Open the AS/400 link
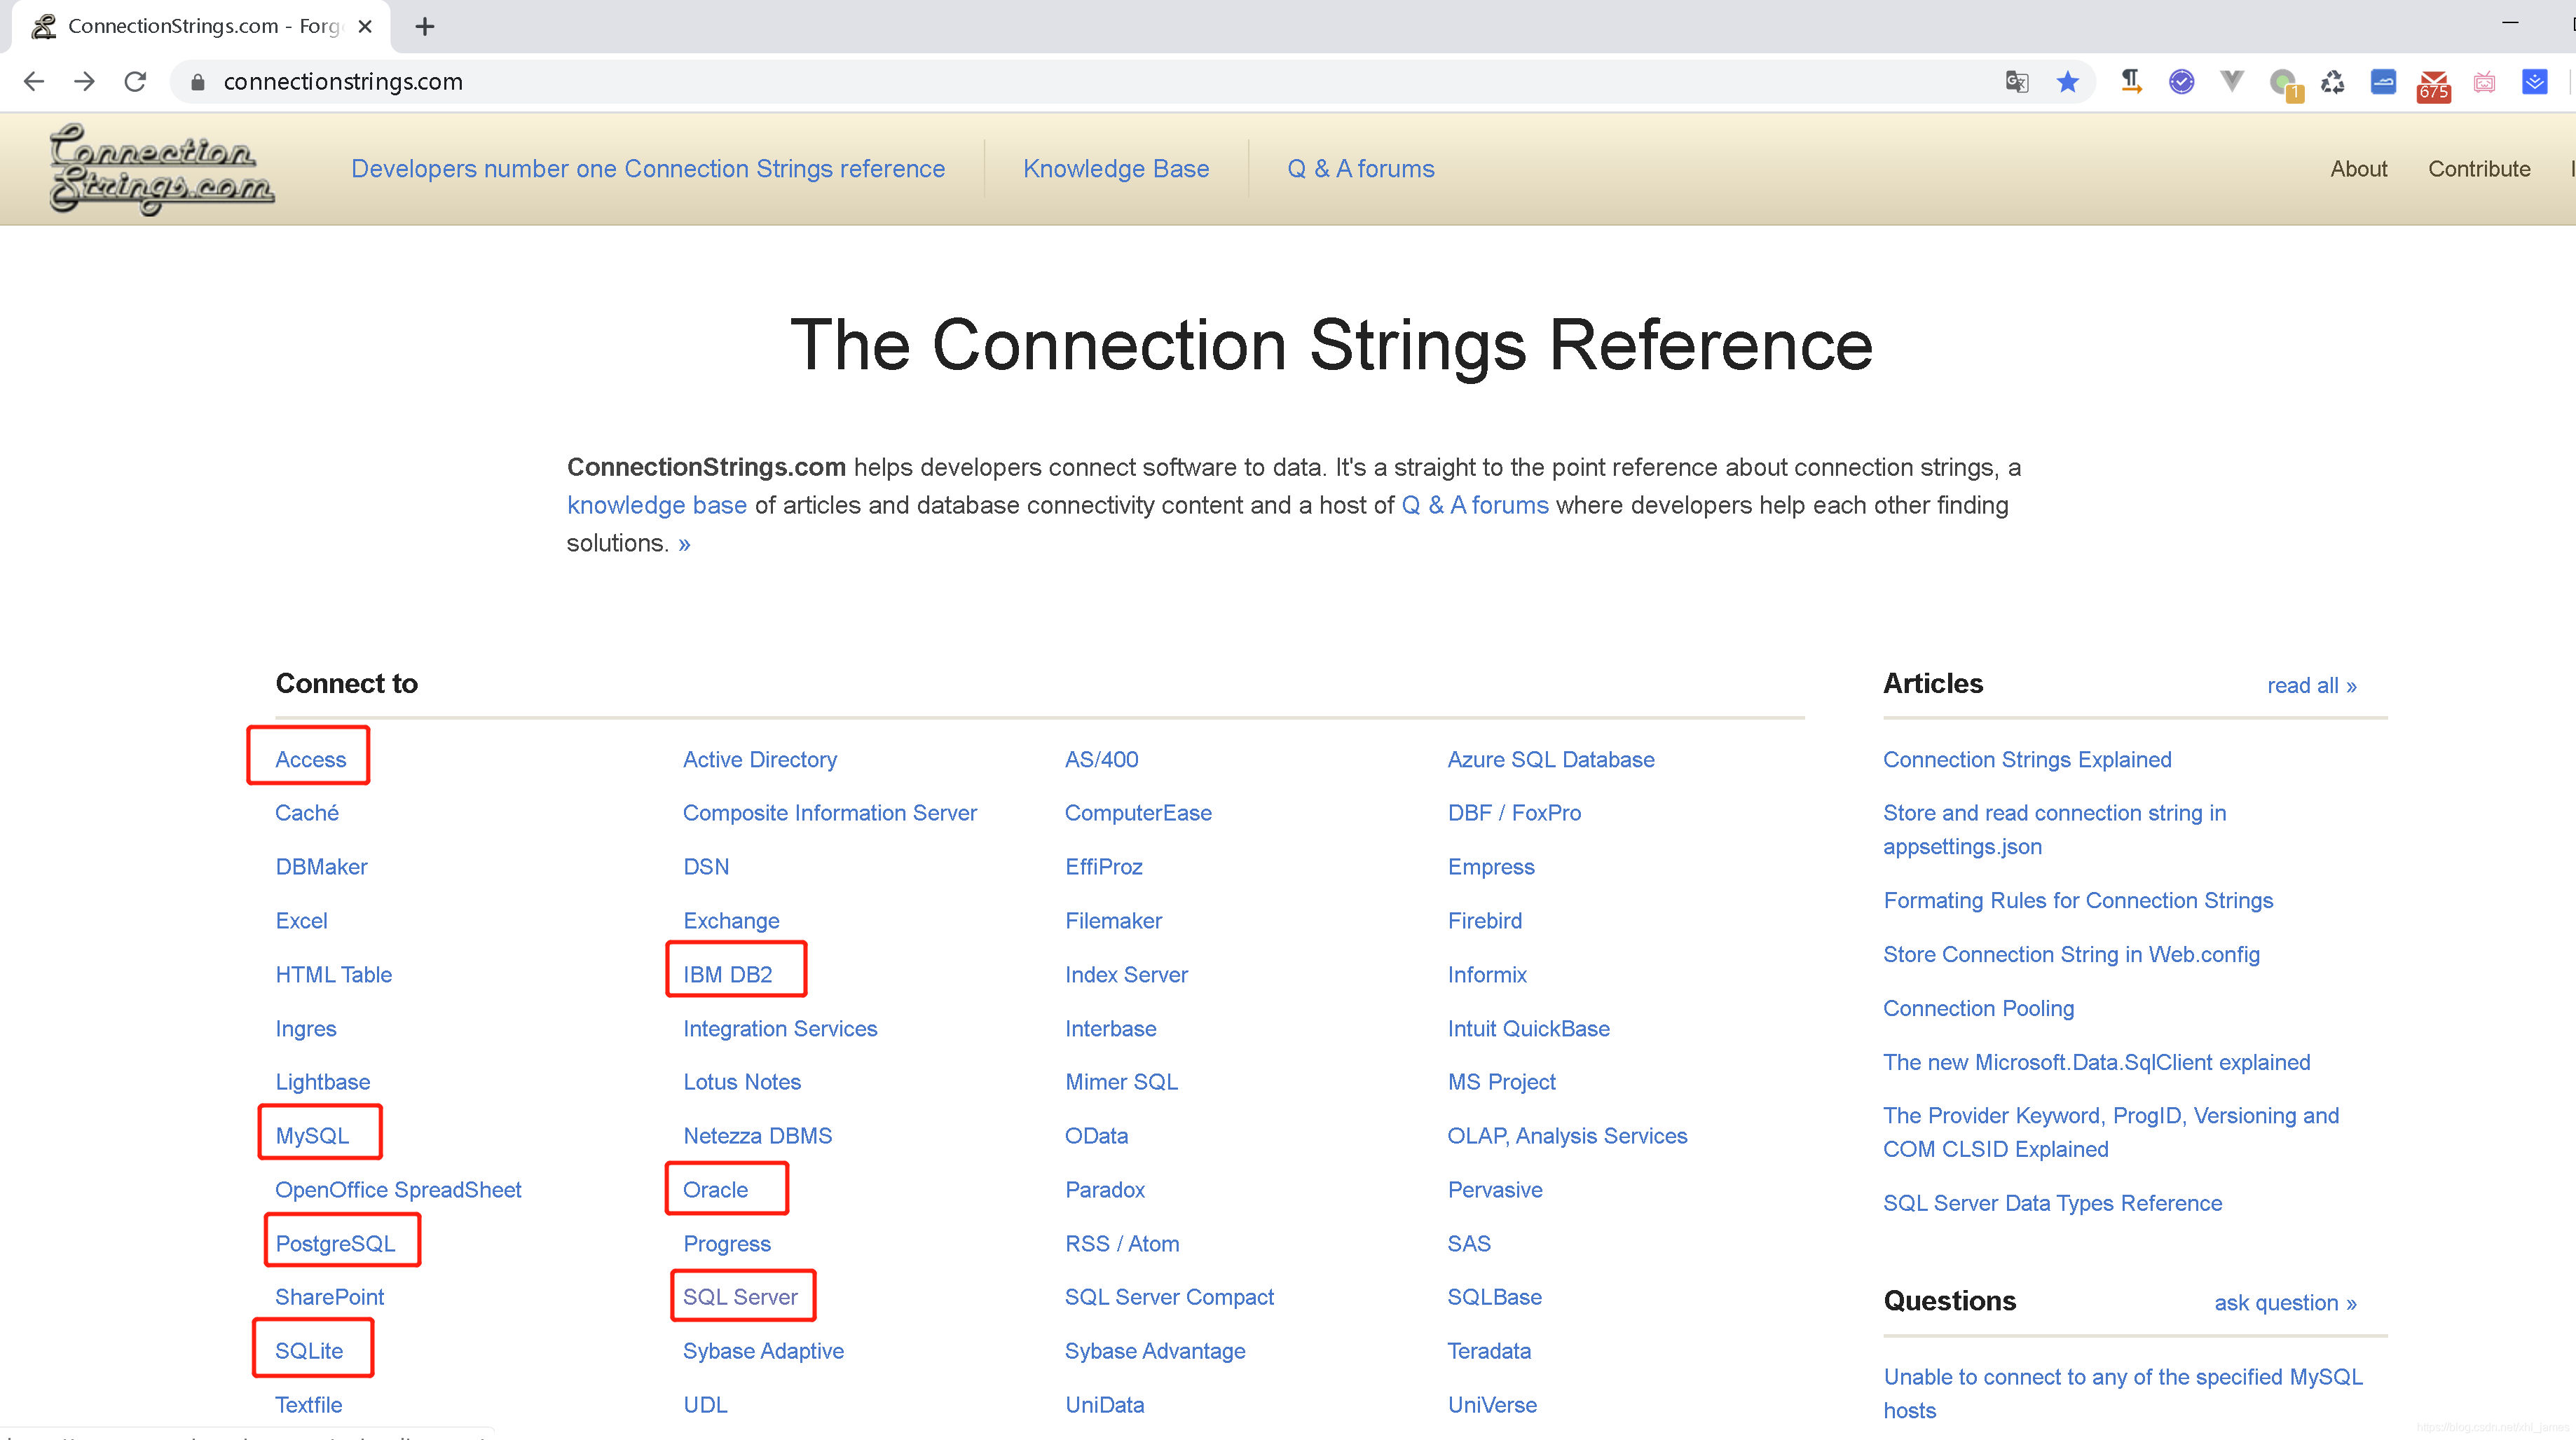 pyautogui.click(x=1101, y=759)
